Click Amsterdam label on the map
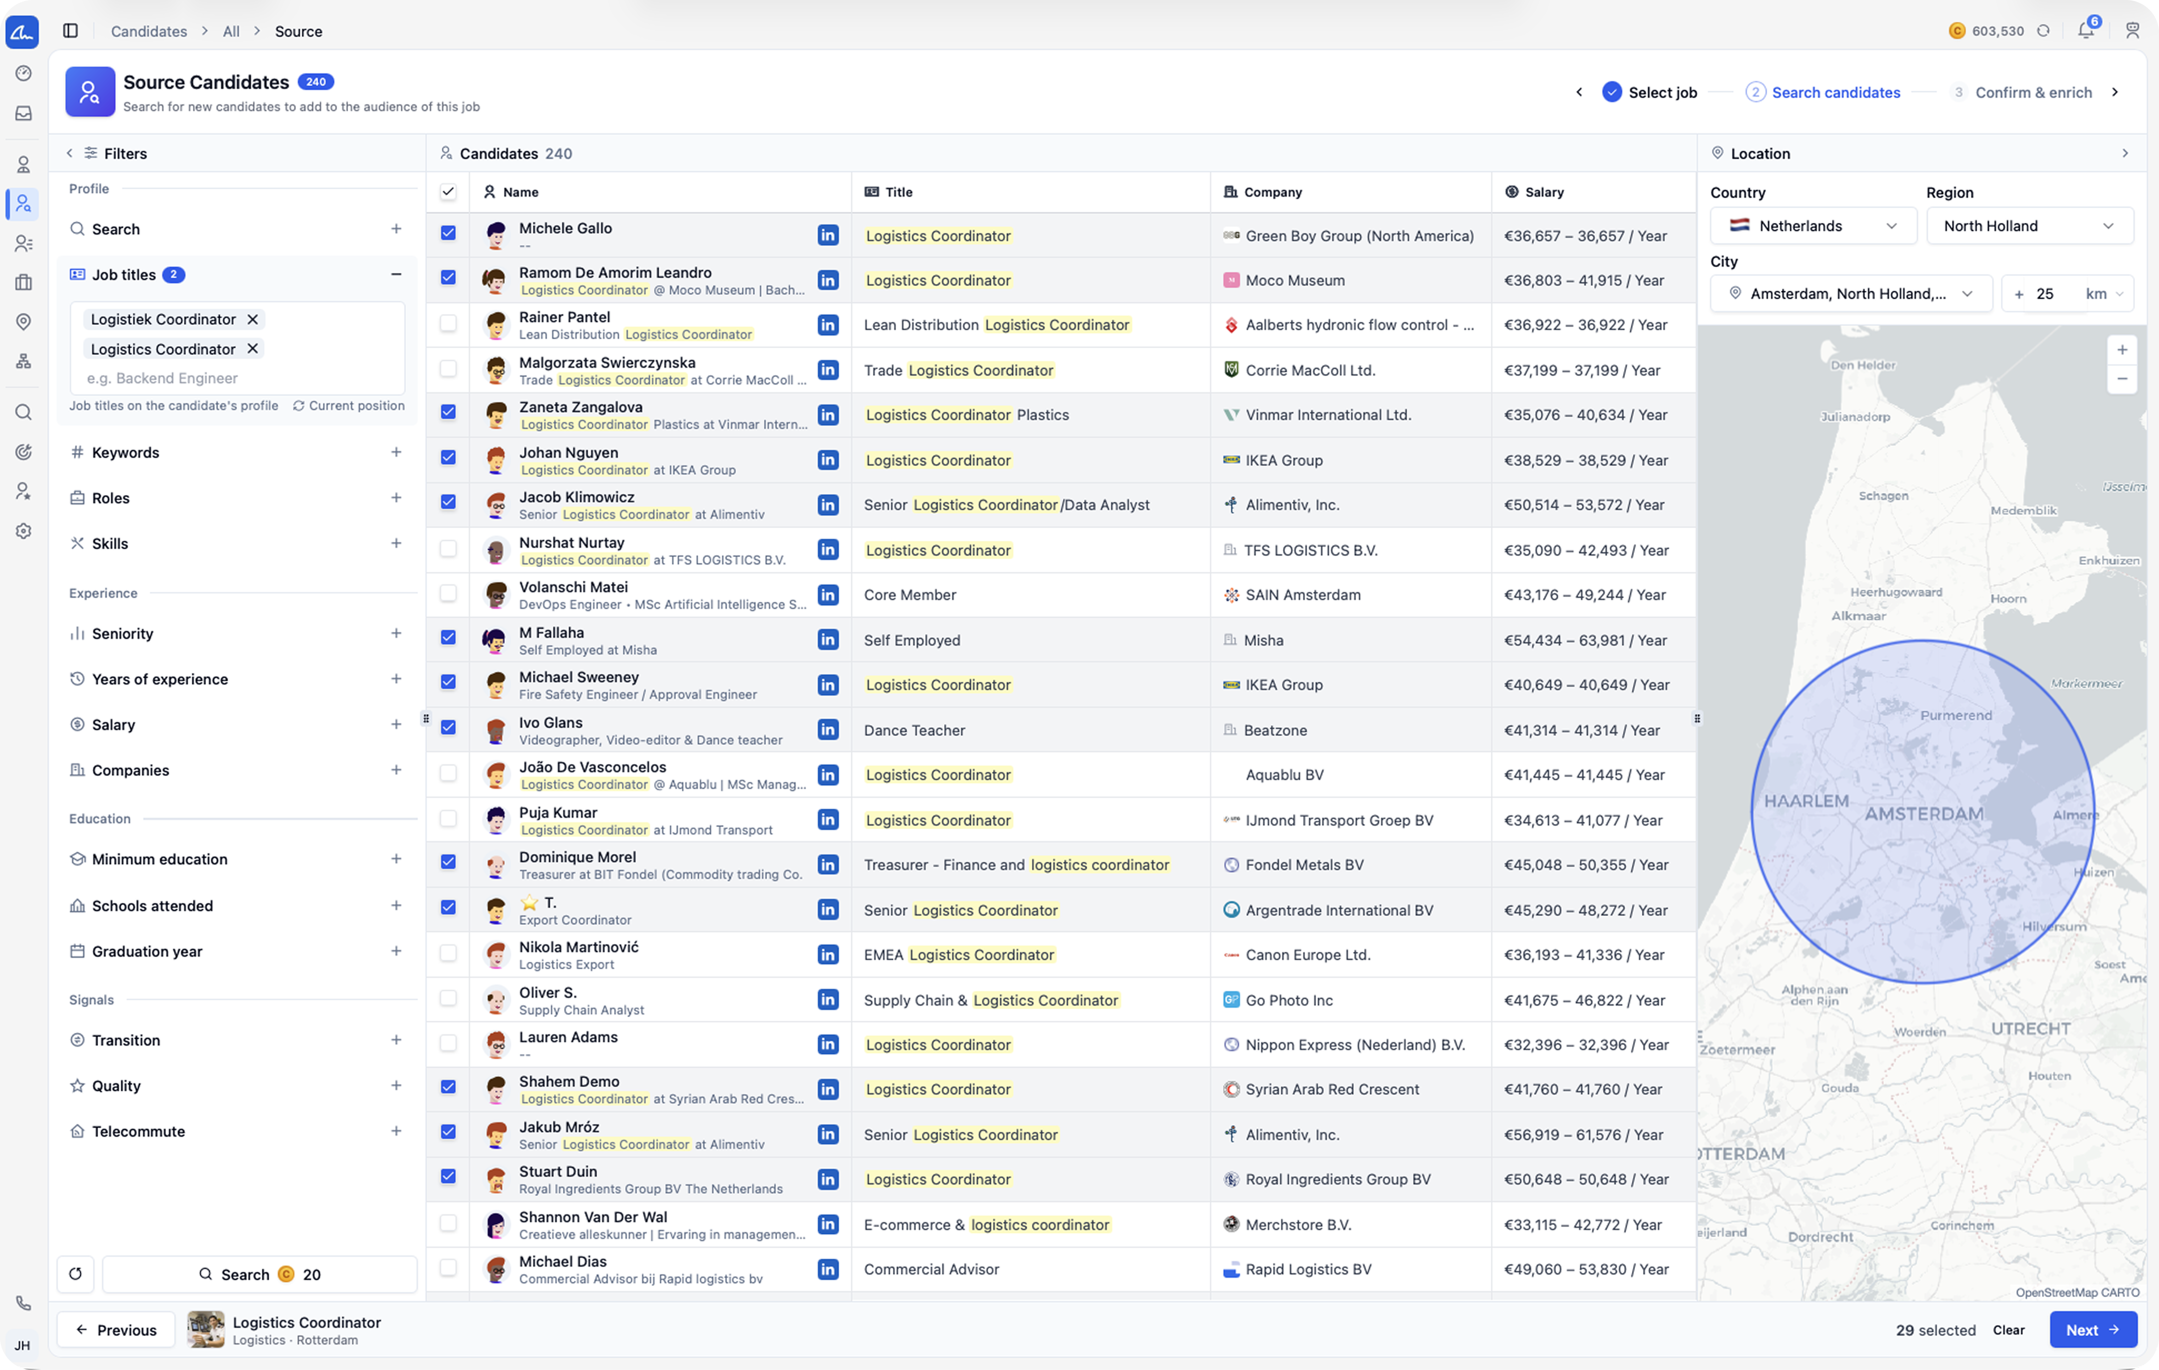 (x=1924, y=814)
